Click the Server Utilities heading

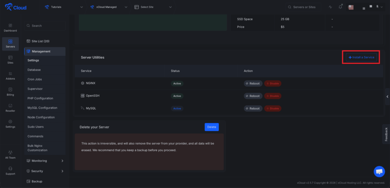coord(93,57)
